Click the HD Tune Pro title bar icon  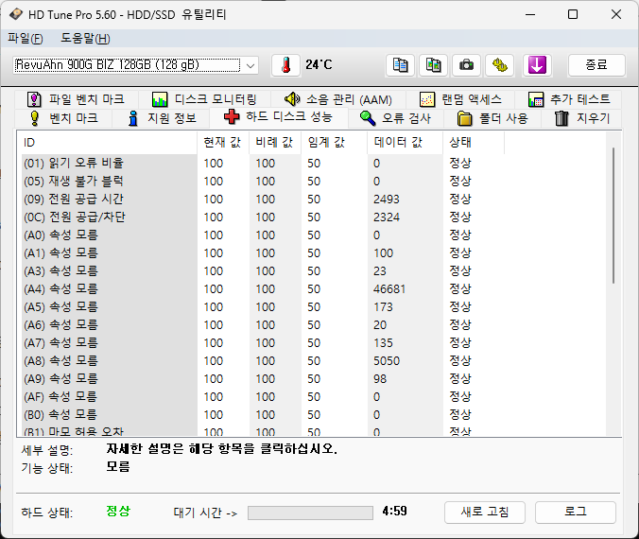[16, 15]
